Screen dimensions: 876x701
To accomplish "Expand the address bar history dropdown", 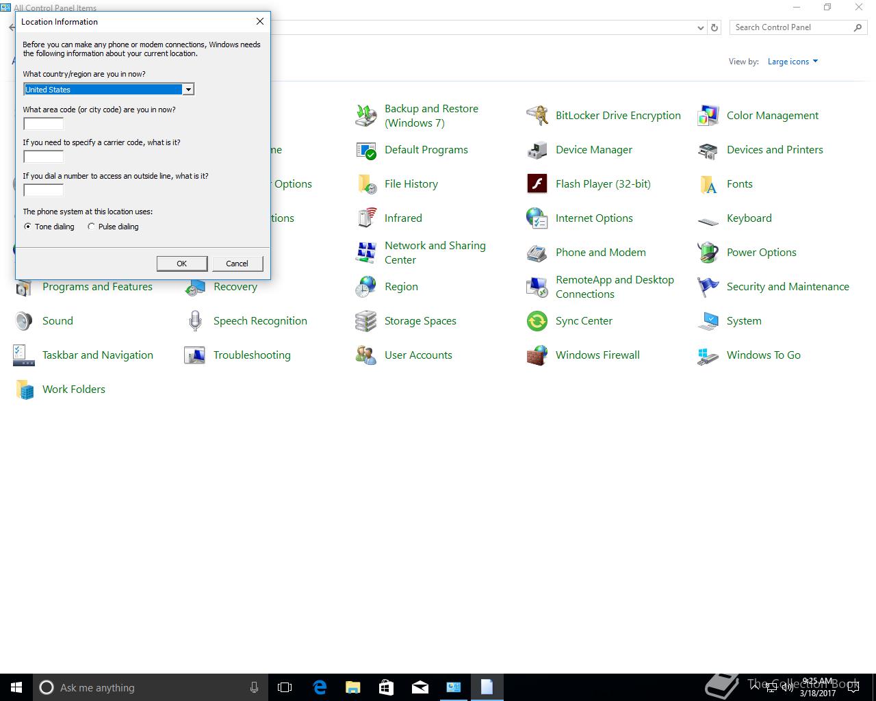I will (700, 28).
